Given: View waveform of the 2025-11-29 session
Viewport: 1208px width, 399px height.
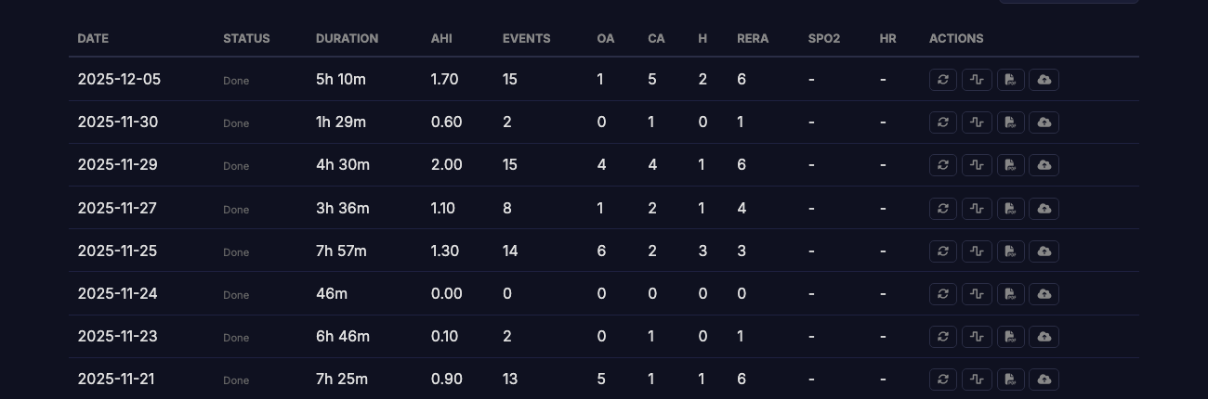Looking at the screenshot, I should (x=977, y=165).
